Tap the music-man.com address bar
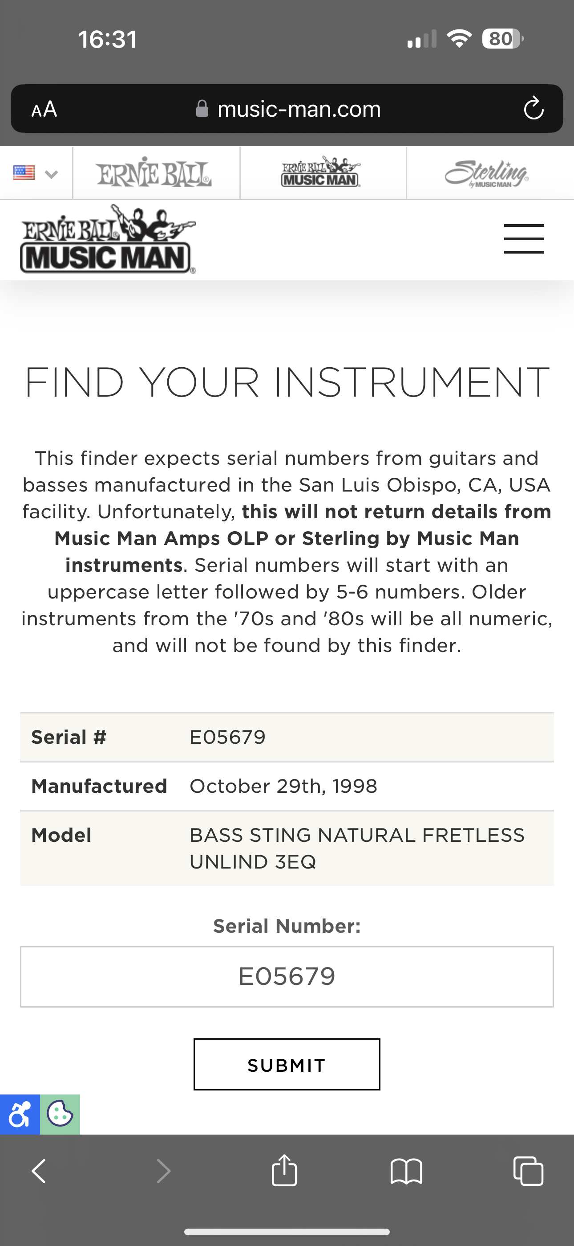The image size is (574, 1246). (x=287, y=109)
